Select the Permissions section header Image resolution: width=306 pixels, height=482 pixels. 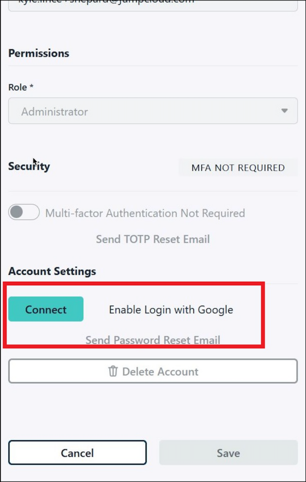(x=38, y=53)
